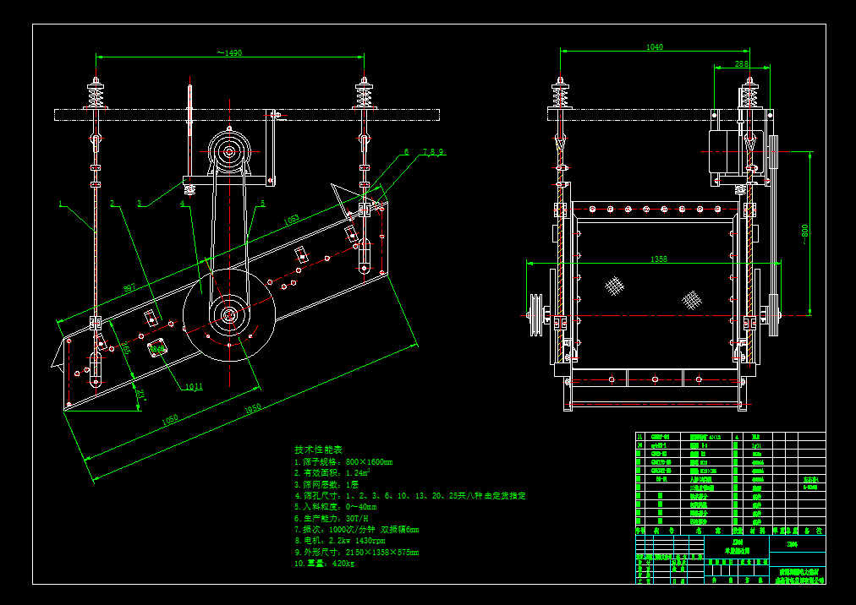The image size is (856, 605).
Task: Select part callout number 1
Action: click(62, 203)
